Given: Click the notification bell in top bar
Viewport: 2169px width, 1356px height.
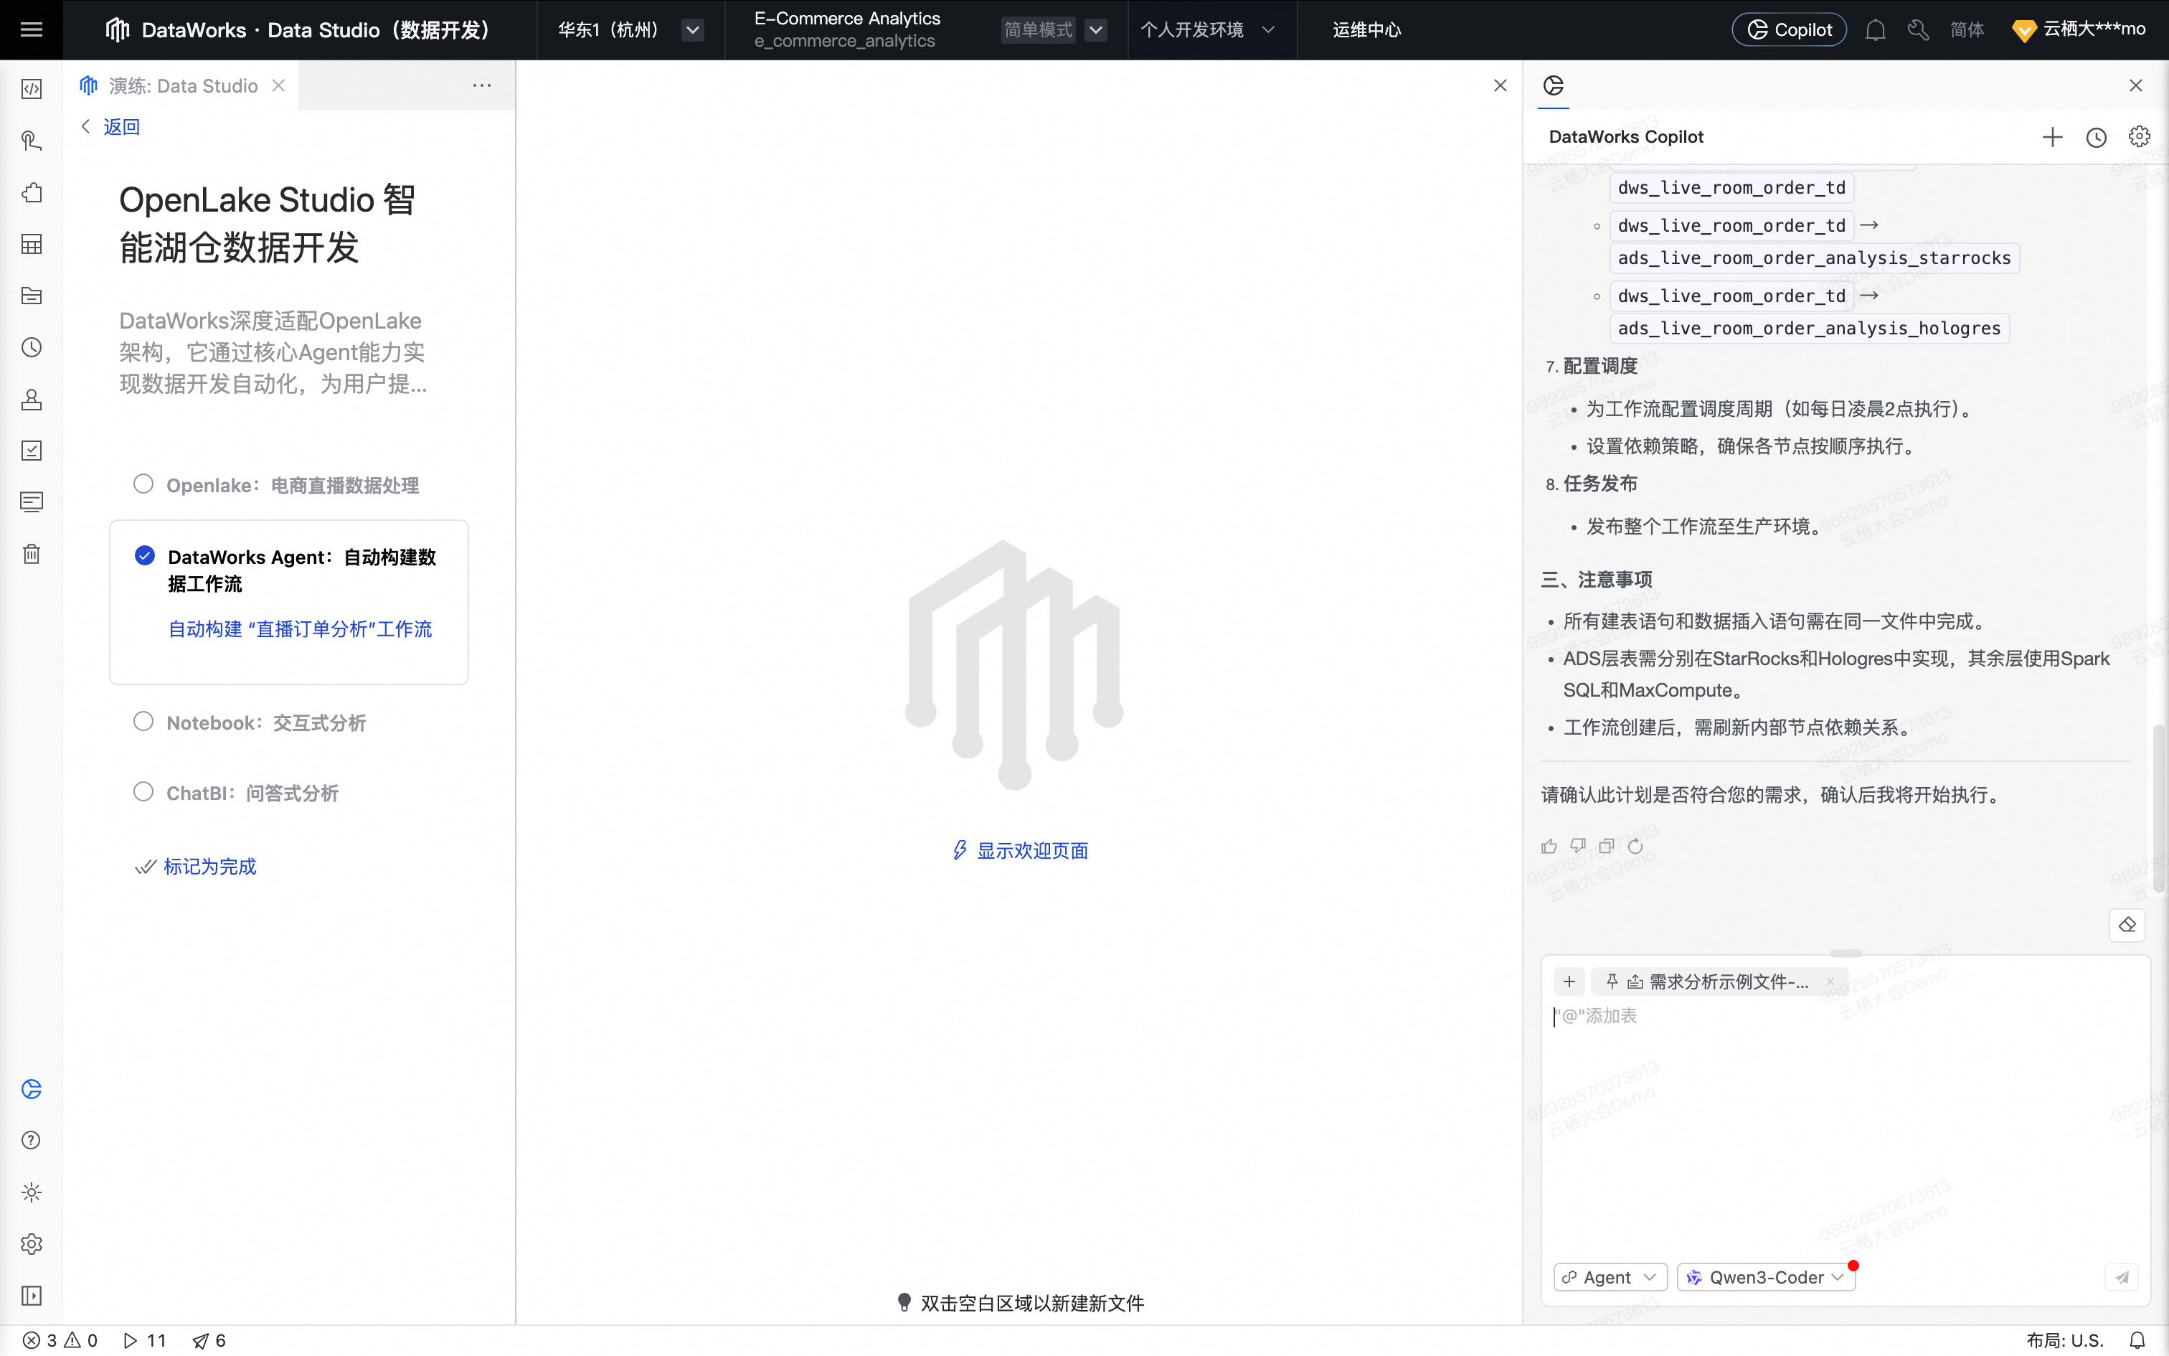Looking at the screenshot, I should [1875, 30].
